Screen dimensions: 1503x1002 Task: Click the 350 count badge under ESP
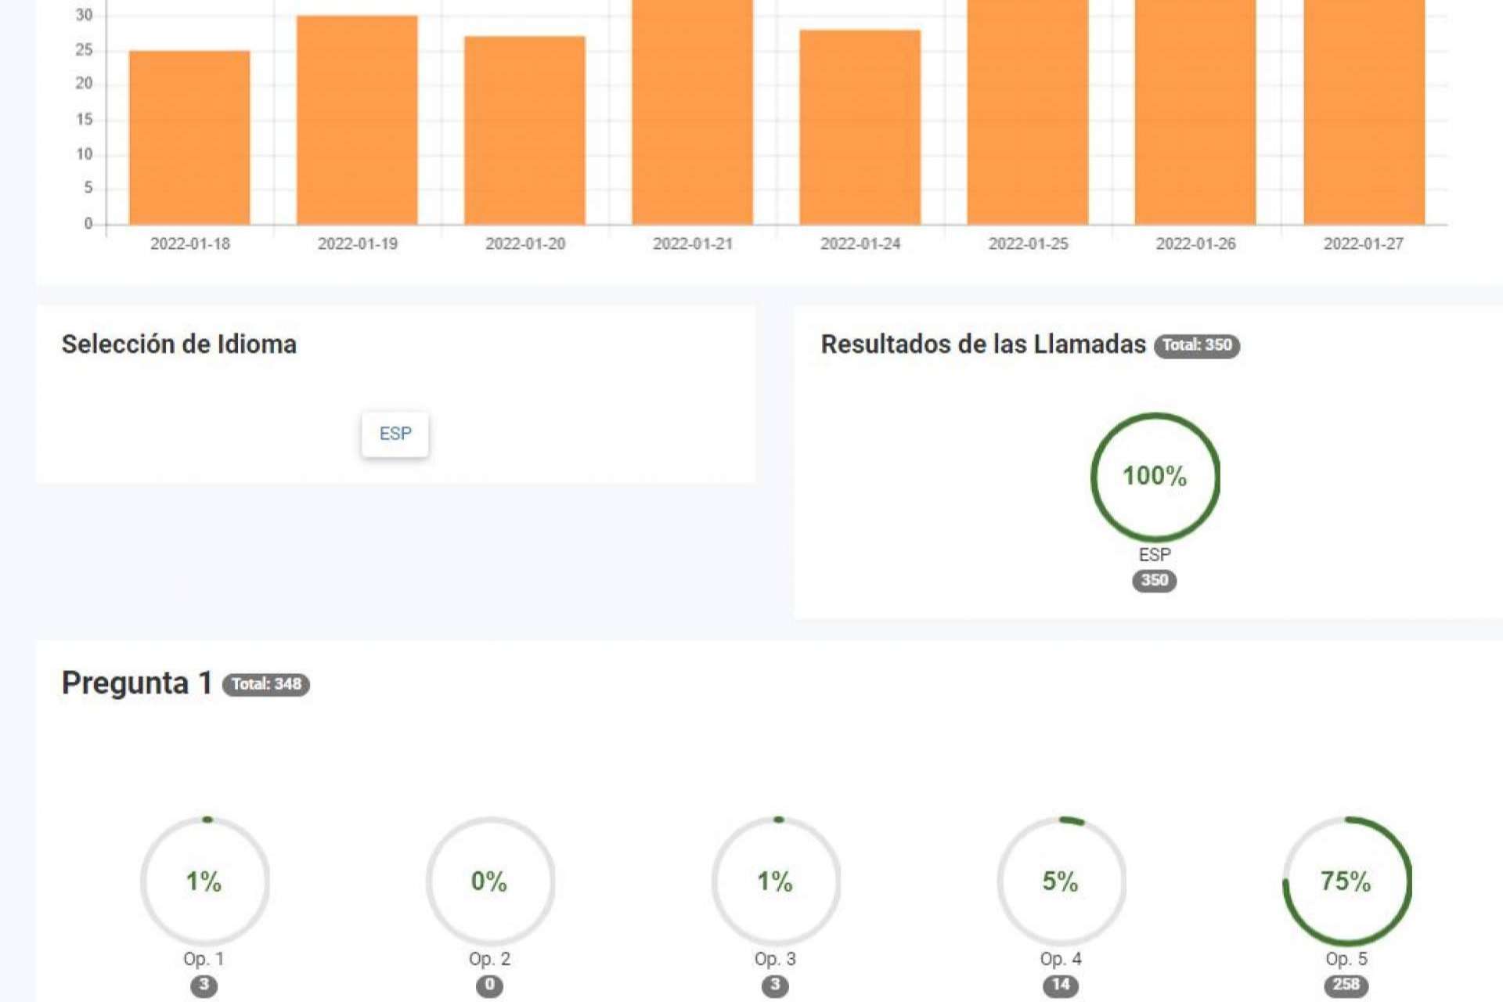[1154, 580]
